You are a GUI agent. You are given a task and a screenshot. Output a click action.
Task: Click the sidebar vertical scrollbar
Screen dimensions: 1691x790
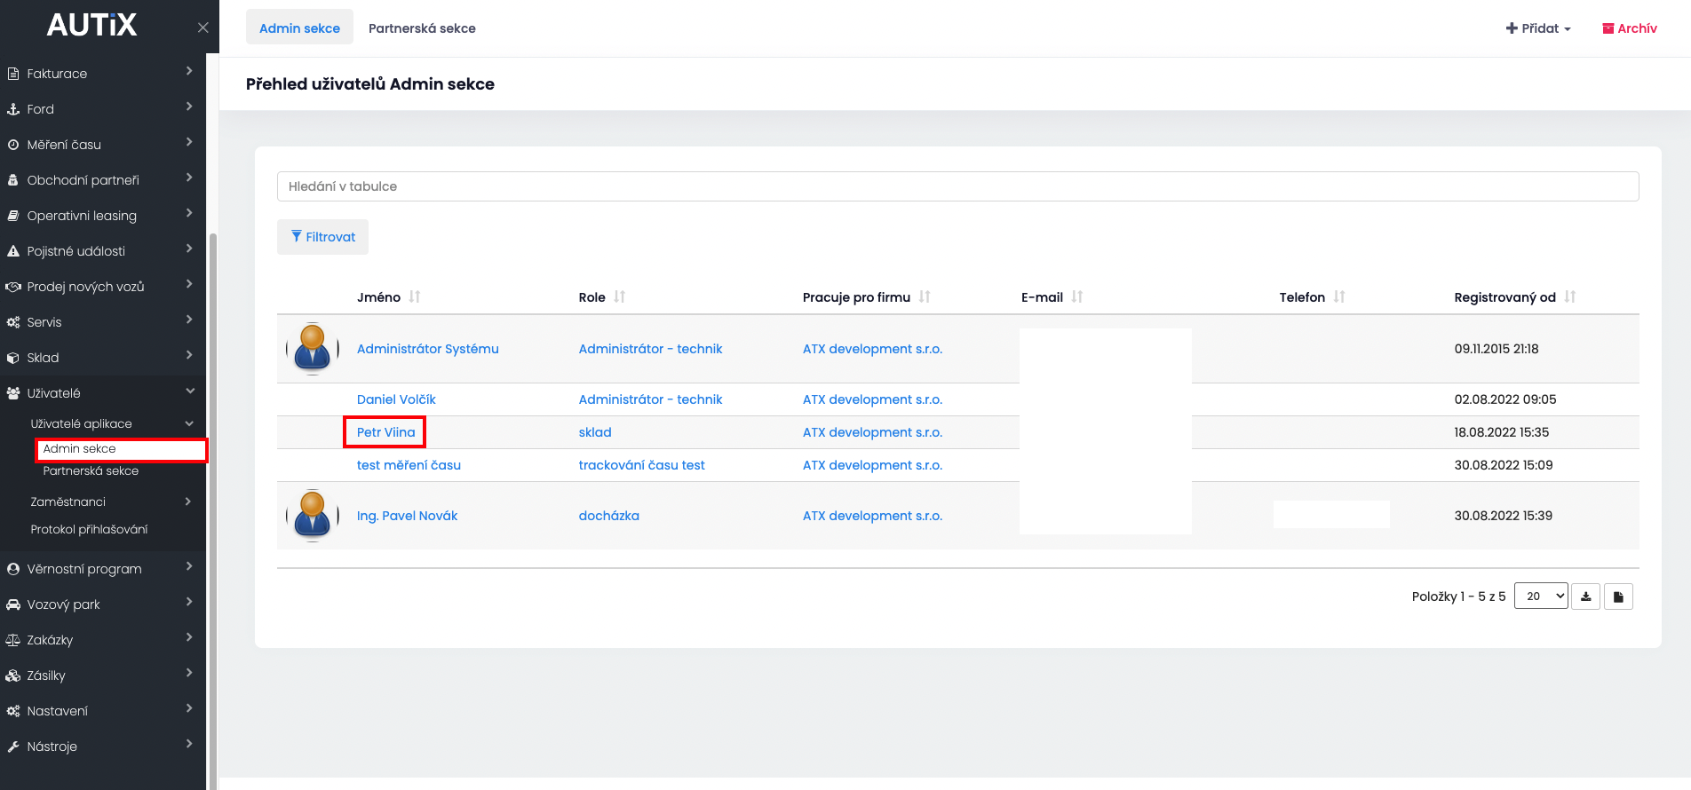(212, 510)
